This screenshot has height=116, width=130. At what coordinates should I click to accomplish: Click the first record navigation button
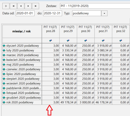[x=13, y=6]
